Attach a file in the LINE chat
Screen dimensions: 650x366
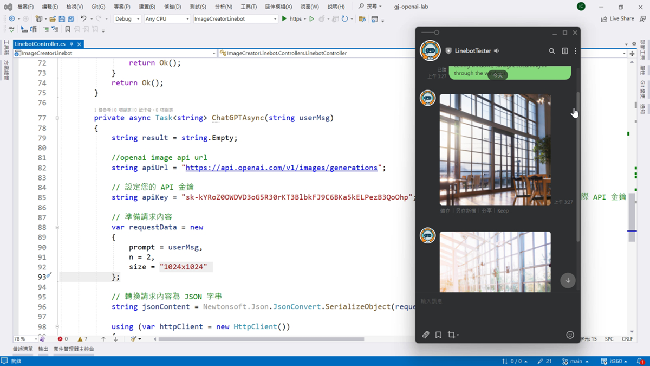click(426, 335)
